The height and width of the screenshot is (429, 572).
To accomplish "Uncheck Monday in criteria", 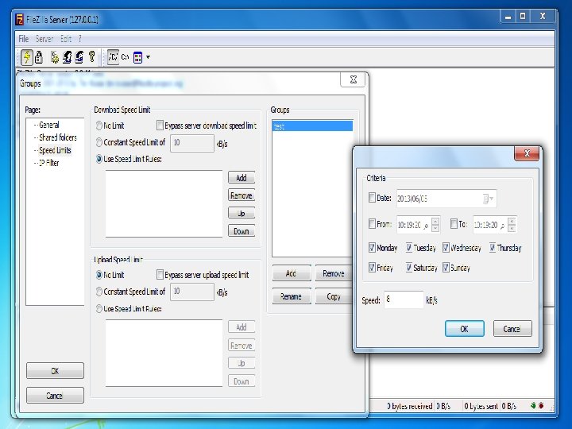I will 372,248.
